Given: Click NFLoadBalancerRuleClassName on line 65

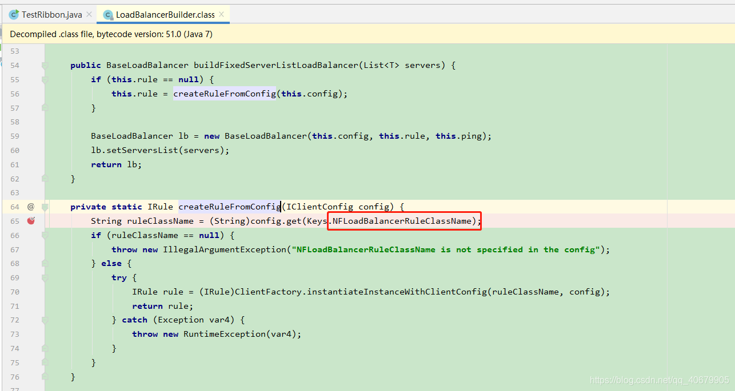Looking at the screenshot, I should click(x=402, y=221).
